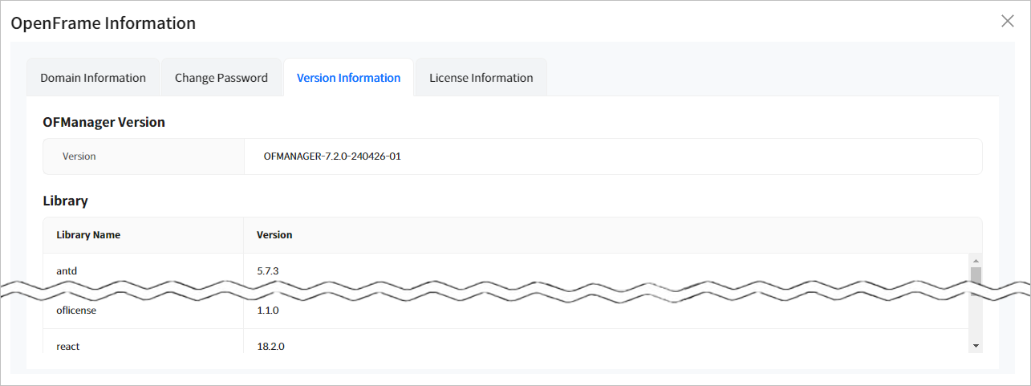1031x386 pixels.
Task: Click the Library Name column header
Action: (x=88, y=235)
